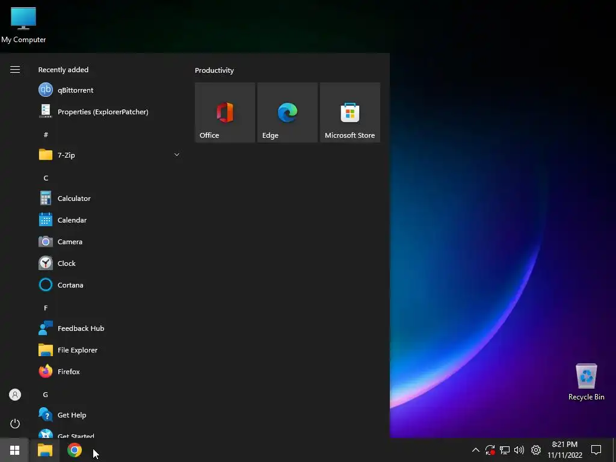Image resolution: width=616 pixels, height=462 pixels.
Task: Click the Show desktop sliver
Action: (x=614, y=450)
